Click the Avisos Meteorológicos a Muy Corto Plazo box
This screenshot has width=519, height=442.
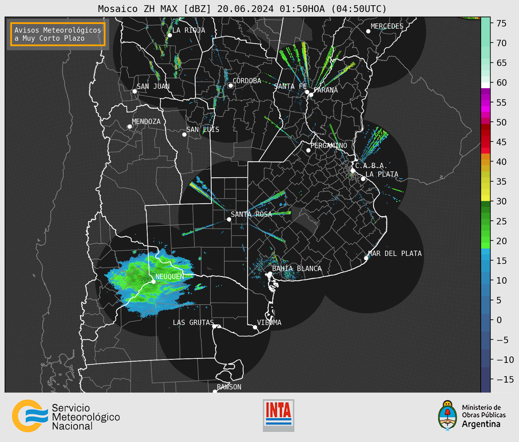(x=58, y=34)
